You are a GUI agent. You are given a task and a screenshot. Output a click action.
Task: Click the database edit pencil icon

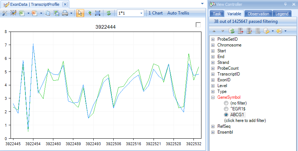249,31
